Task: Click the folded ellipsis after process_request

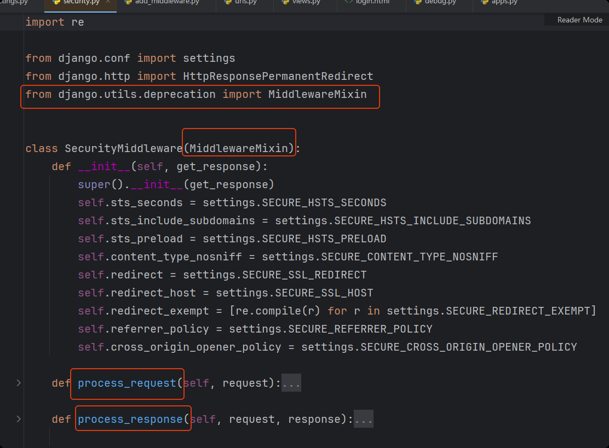Action: 291,383
